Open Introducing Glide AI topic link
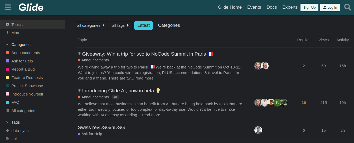Image resolution: width=354 pixels, height=143 pixels. click(x=118, y=91)
